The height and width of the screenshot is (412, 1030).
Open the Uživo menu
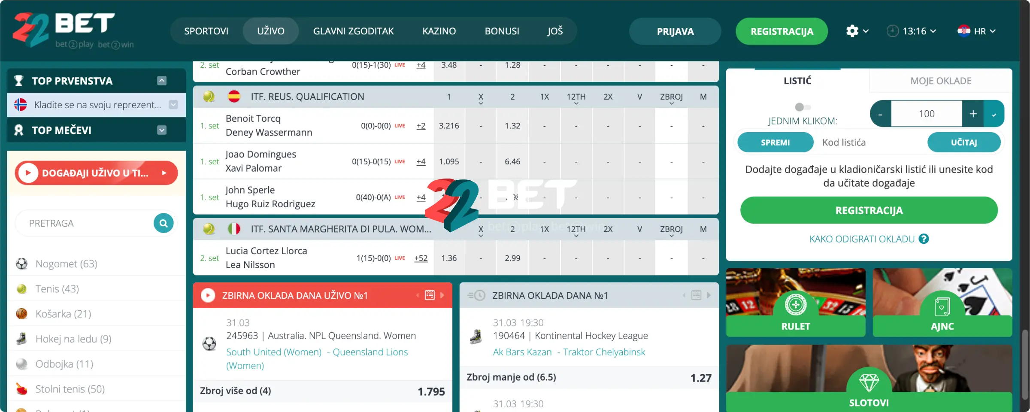coord(271,31)
